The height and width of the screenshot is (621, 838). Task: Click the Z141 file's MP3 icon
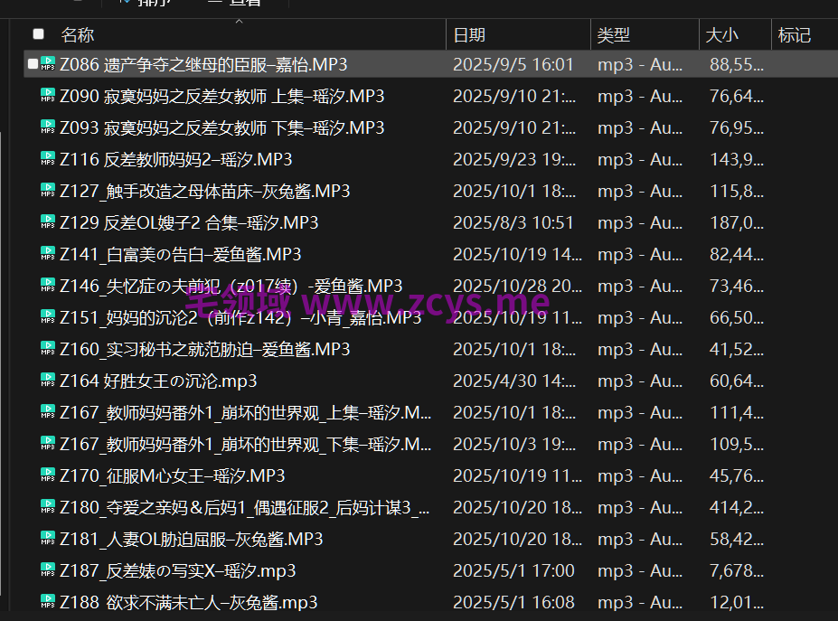pyautogui.click(x=48, y=253)
